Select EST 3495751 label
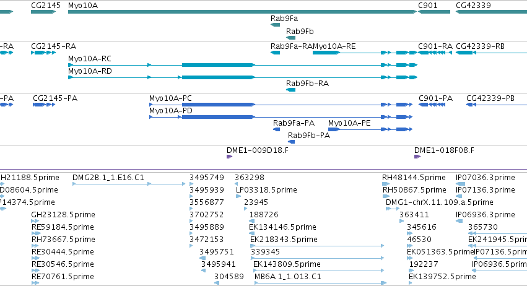The width and height of the screenshot is (527, 286). coord(217,252)
